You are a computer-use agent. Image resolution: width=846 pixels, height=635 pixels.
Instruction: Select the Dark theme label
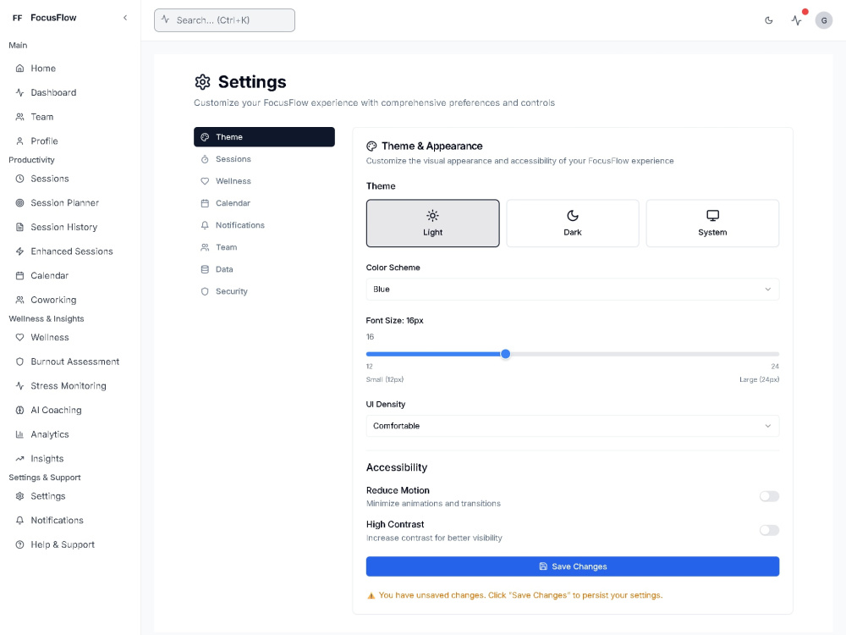[x=573, y=232]
